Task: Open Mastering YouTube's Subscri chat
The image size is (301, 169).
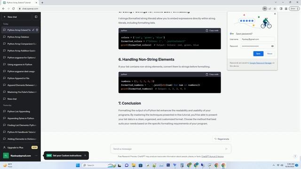Action: [x=20, y=92]
